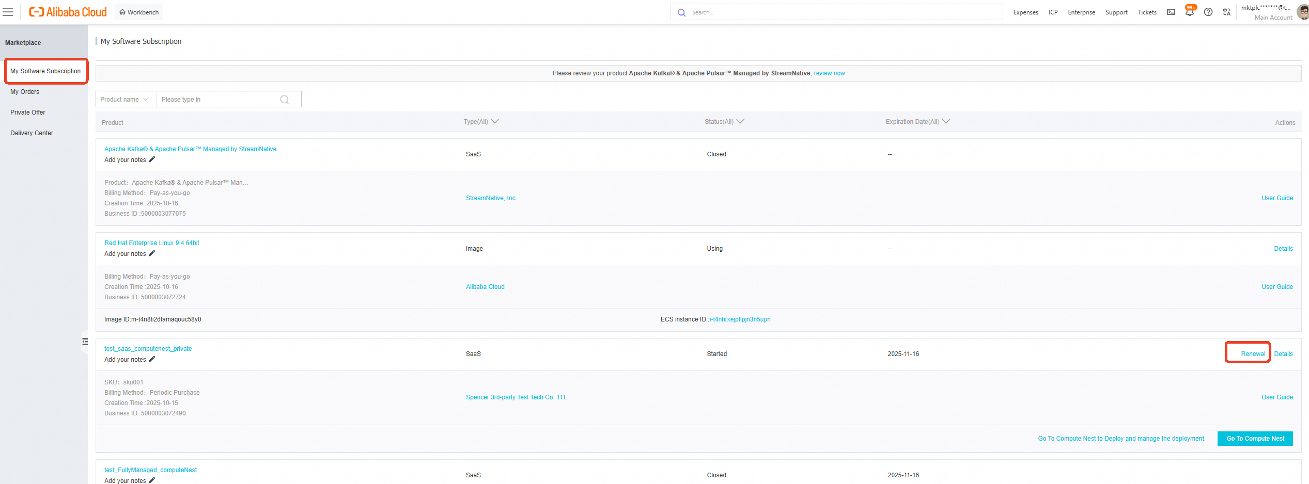This screenshot has width=1309, height=484.
Task: Click the review now link
Action: (x=830, y=73)
